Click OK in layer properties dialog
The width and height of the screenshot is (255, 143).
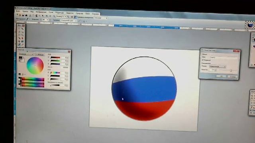(x=221, y=77)
